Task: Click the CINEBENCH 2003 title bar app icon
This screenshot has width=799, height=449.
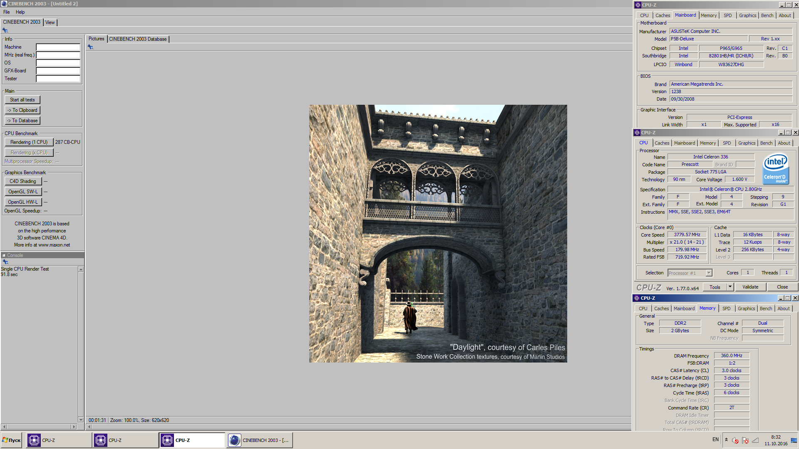Action: pyautogui.click(x=4, y=4)
